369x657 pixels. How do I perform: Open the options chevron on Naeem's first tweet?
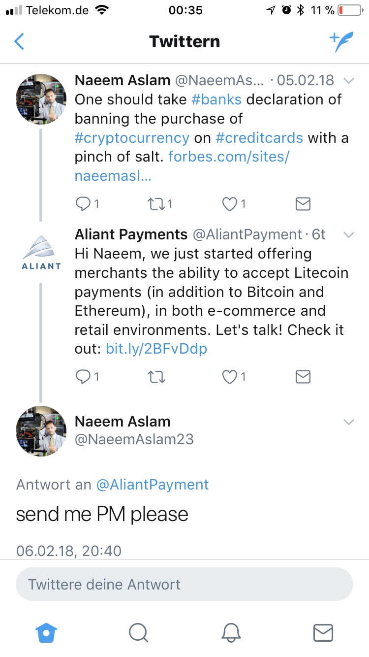point(349,80)
